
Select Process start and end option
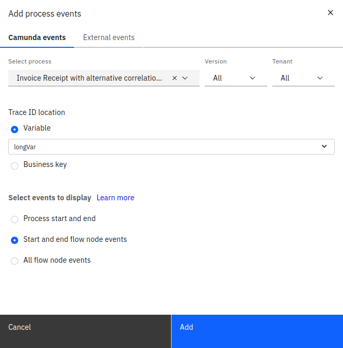click(15, 220)
